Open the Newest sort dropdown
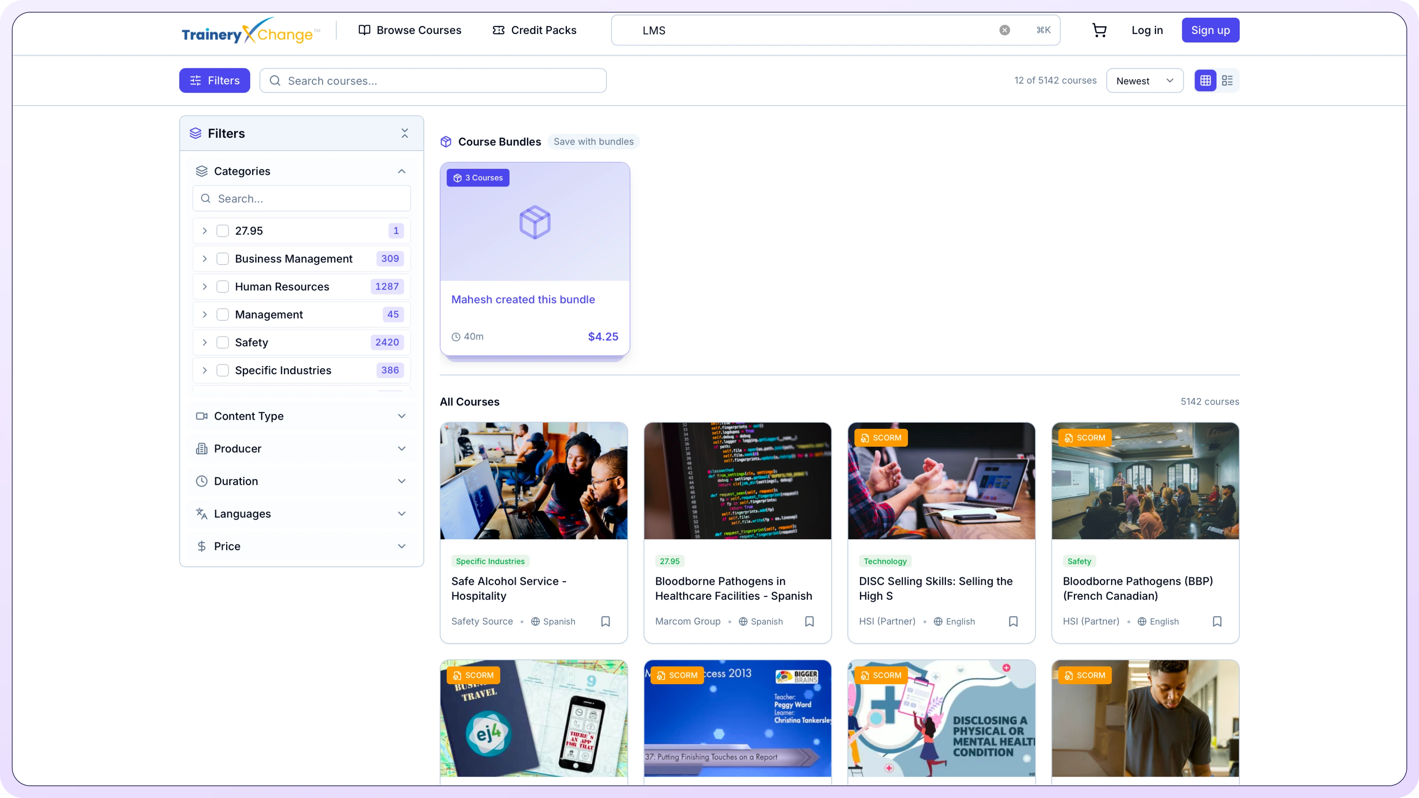The width and height of the screenshot is (1419, 798). click(x=1145, y=81)
